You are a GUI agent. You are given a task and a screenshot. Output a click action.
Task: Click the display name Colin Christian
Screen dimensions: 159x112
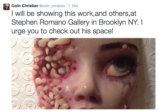(25, 6)
